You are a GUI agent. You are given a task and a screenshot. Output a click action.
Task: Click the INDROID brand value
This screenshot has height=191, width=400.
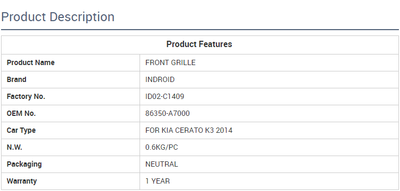click(x=160, y=79)
